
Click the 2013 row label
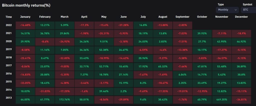[9, 100]
